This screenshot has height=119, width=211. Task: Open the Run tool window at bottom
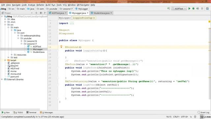point(6,112)
